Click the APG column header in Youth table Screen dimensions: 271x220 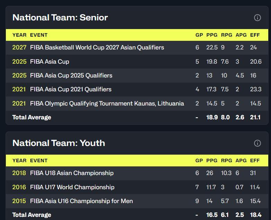click(x=241, y=161)
